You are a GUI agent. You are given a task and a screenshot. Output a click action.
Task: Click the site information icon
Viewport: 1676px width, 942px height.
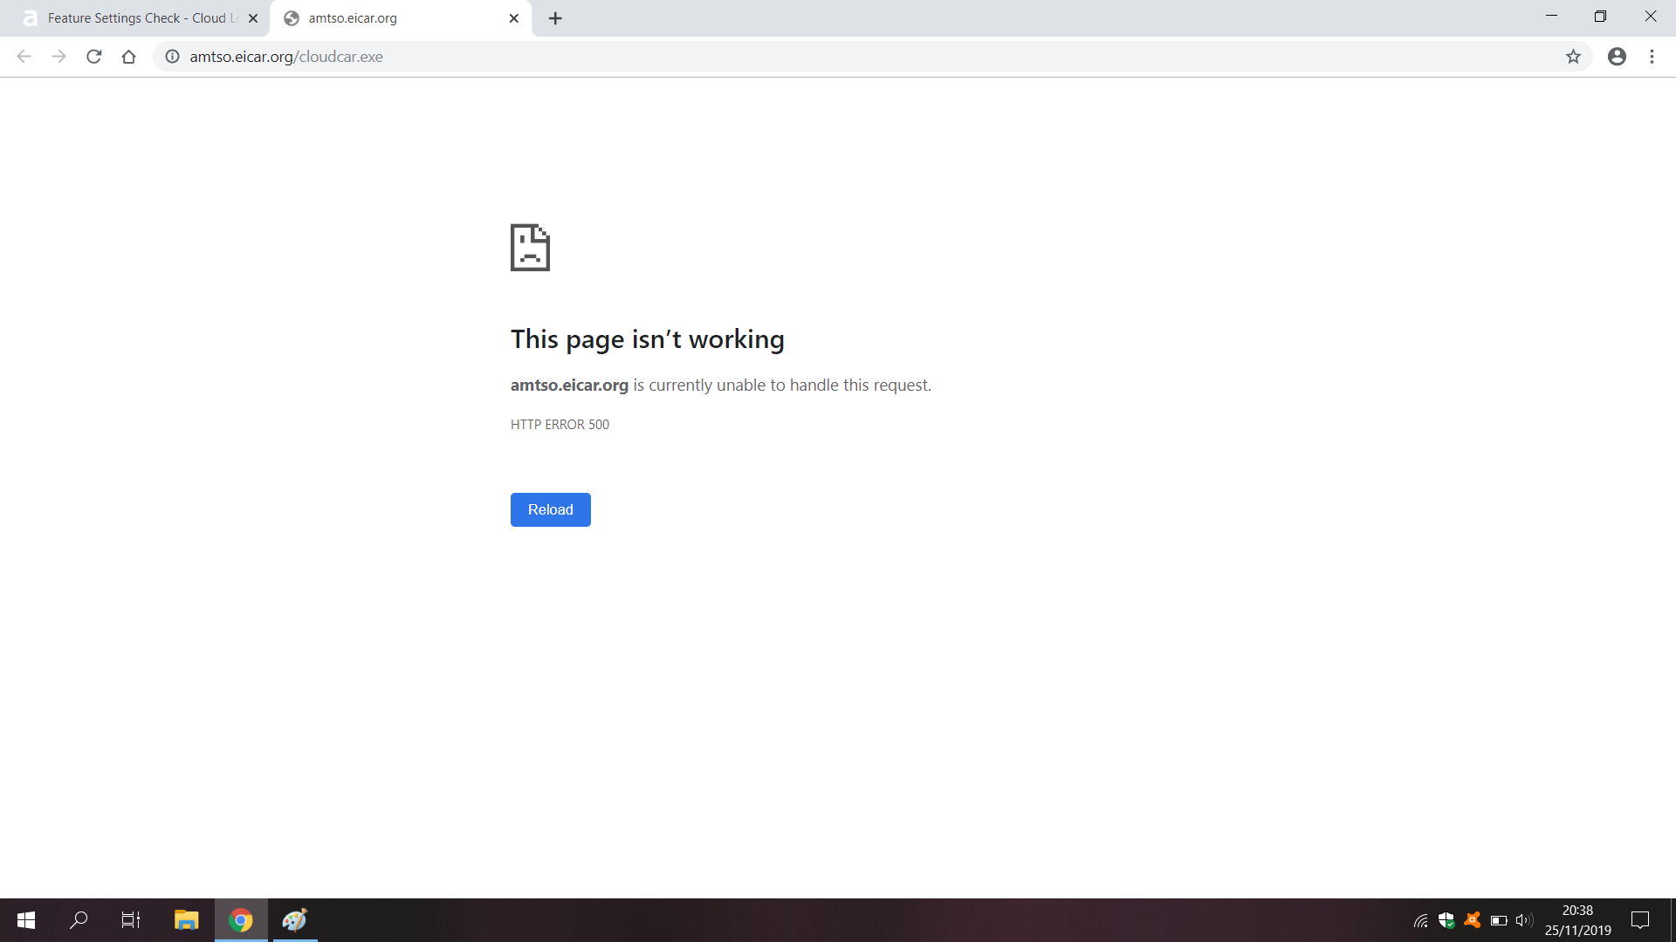click(173, 57)
